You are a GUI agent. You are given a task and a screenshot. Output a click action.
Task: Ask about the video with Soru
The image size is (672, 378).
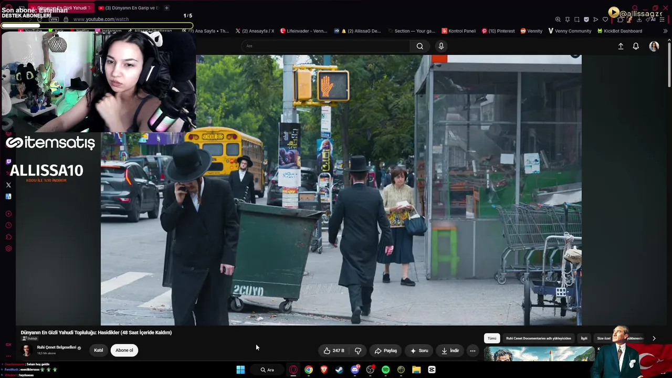[x=419, y=351]
